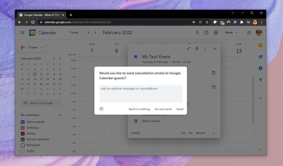This screenshot has height=166, width=283.
Task: Reload the page
Action: point(33,22)
